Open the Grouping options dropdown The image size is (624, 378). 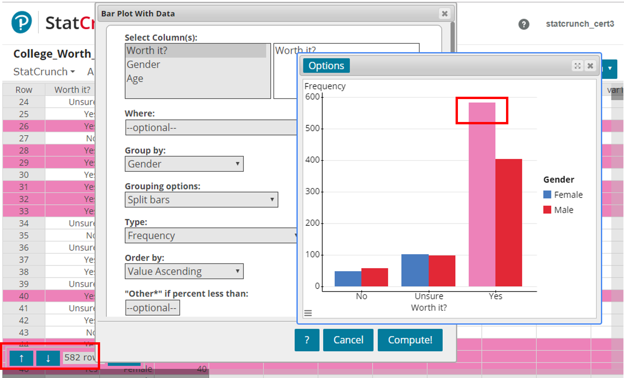pos(201,199)
